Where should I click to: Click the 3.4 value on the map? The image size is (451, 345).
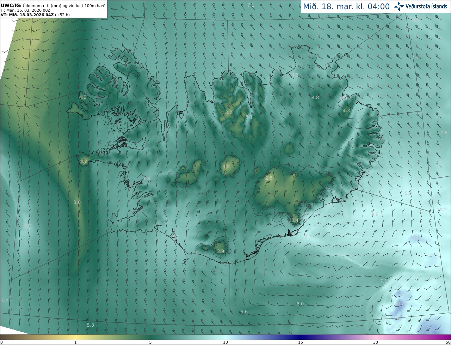(x=295, y=220)
